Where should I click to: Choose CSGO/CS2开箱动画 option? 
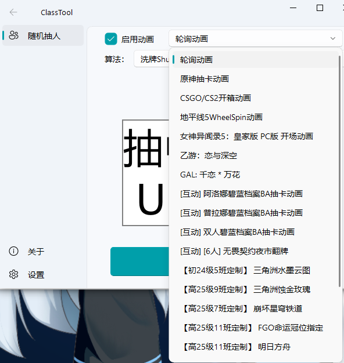(255, 98)
